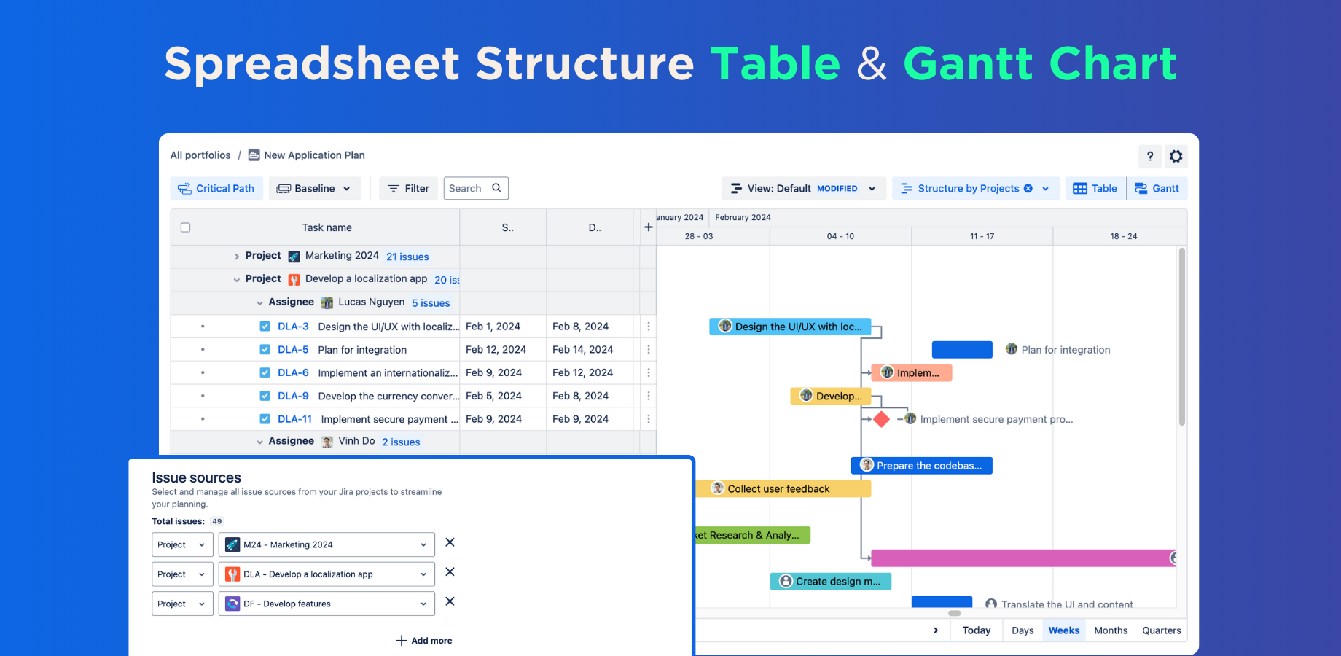The width and height of the screenshot is (1341, 656).
Task: Remove M24 Marketing 2024 issue source
Action: pyautogui.click(x=450, y=542)
